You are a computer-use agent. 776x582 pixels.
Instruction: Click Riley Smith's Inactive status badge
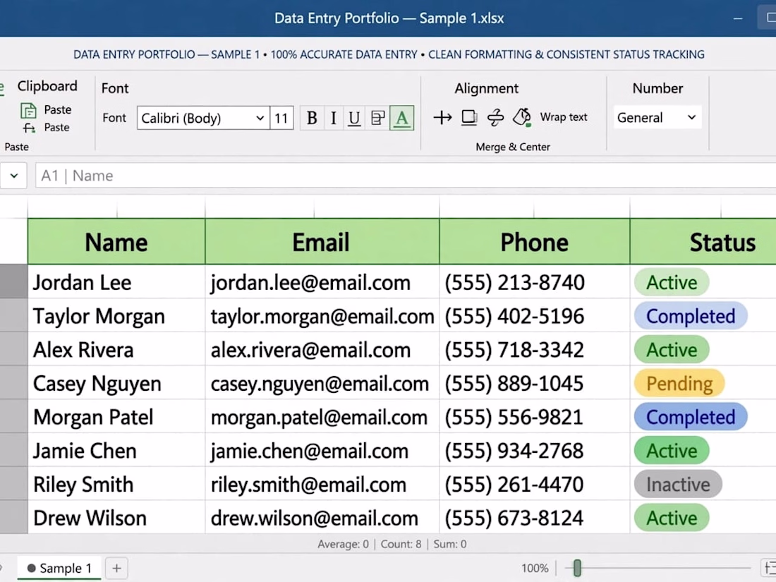click(x=677, y=484)
